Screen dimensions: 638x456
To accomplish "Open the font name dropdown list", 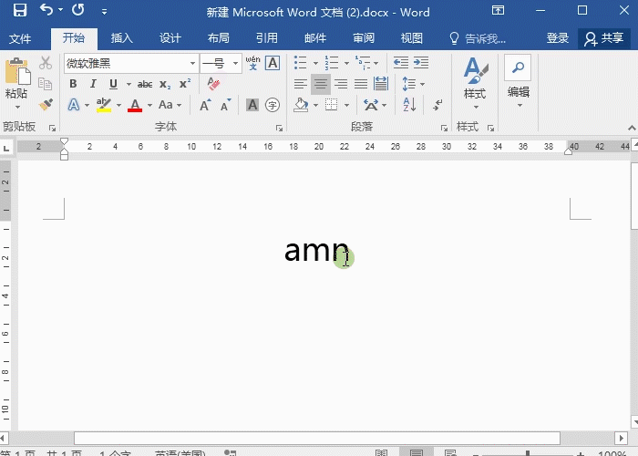I will tap(192, 64).
